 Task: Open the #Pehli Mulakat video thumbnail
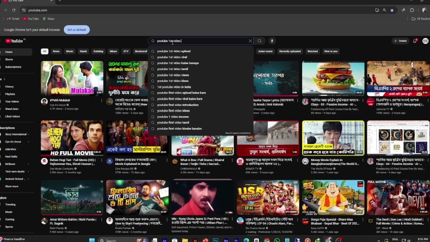72,79
